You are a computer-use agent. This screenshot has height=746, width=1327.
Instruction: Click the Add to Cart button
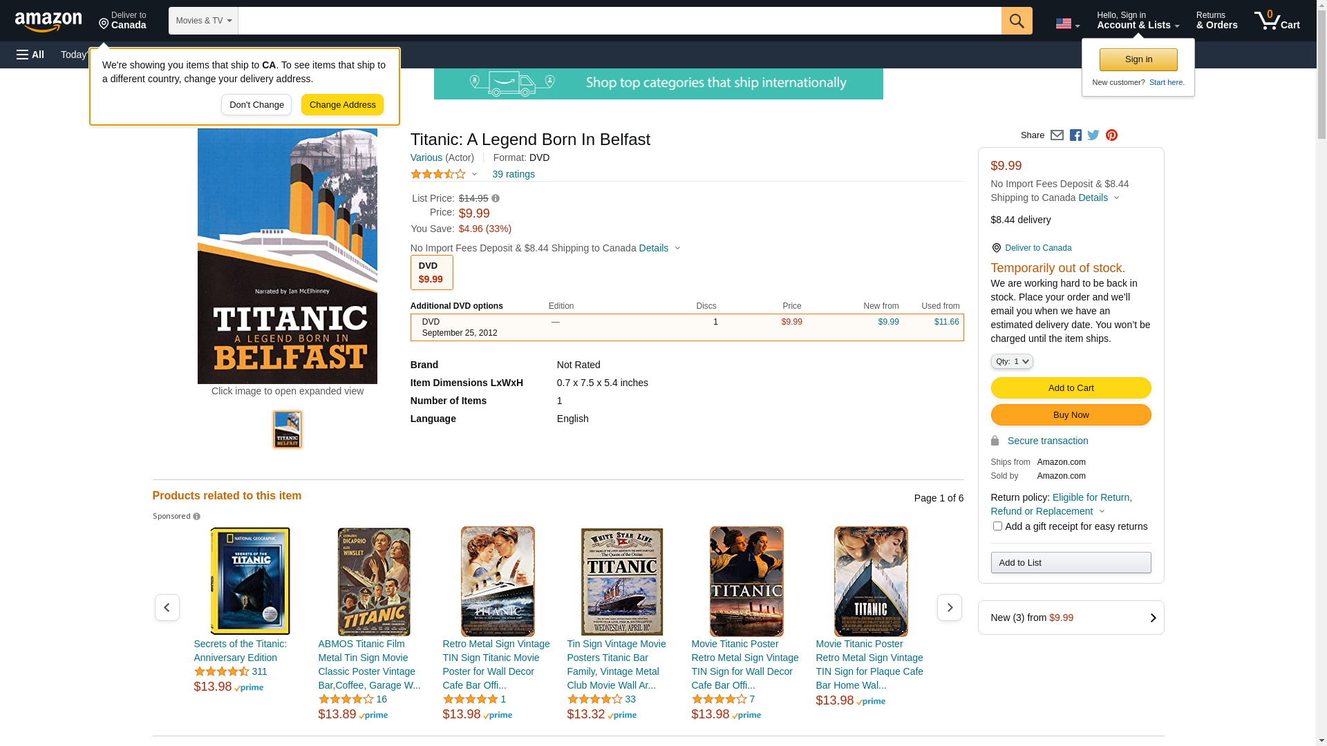[1071, 388]
